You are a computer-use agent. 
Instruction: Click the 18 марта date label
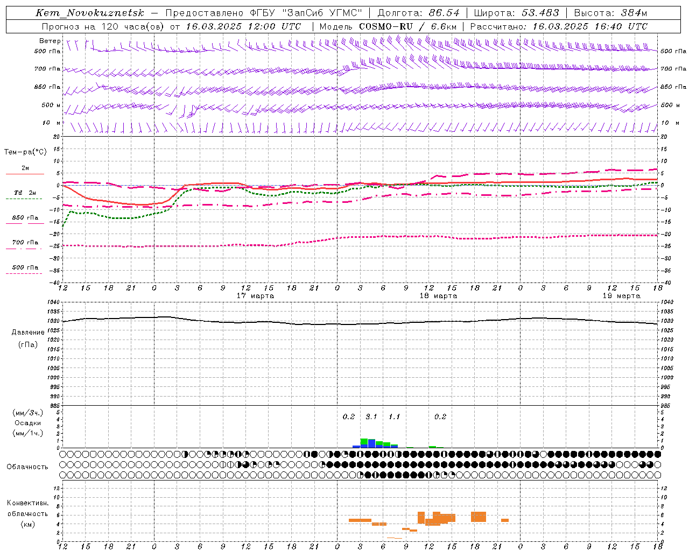pos(438,296)
